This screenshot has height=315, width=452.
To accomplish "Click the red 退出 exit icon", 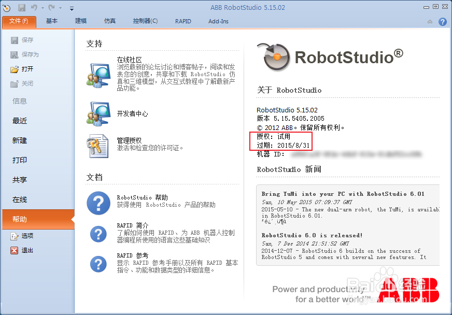I will point(15,250).
